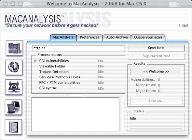Click the Idle text in Status box
Screen dimensions: 192x140
[x=133, y=119]
